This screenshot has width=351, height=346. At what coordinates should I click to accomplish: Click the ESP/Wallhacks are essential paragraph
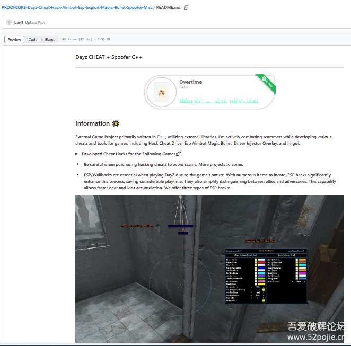[x=210, y=181]
